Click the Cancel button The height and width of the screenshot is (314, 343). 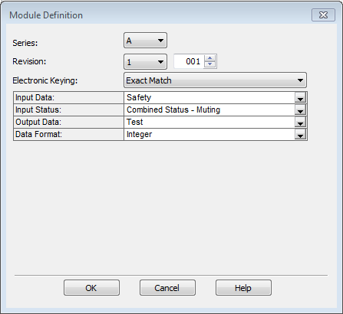(x=167, y=288)
